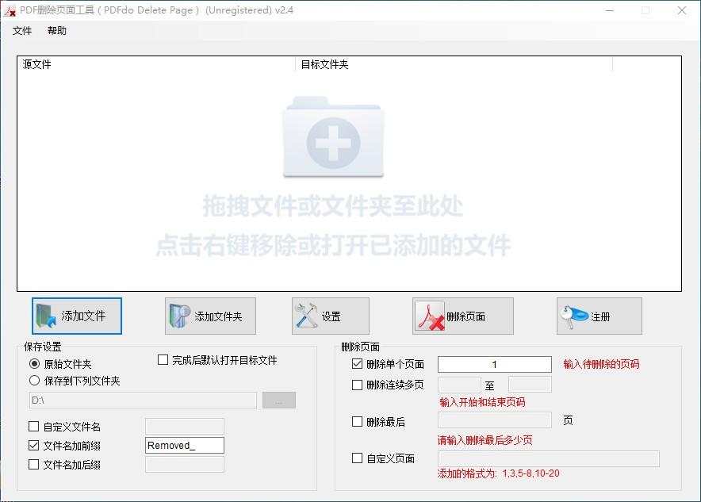The width and height of the screenshot is (701, 502).
Task: Click the red text 输入待删除的页码
Action: (x=601, y=364)
